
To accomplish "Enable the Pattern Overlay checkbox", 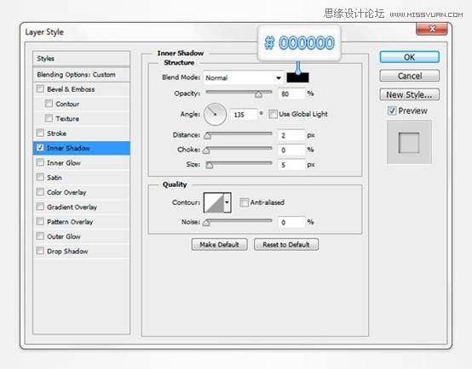I will tap(40, 221).
